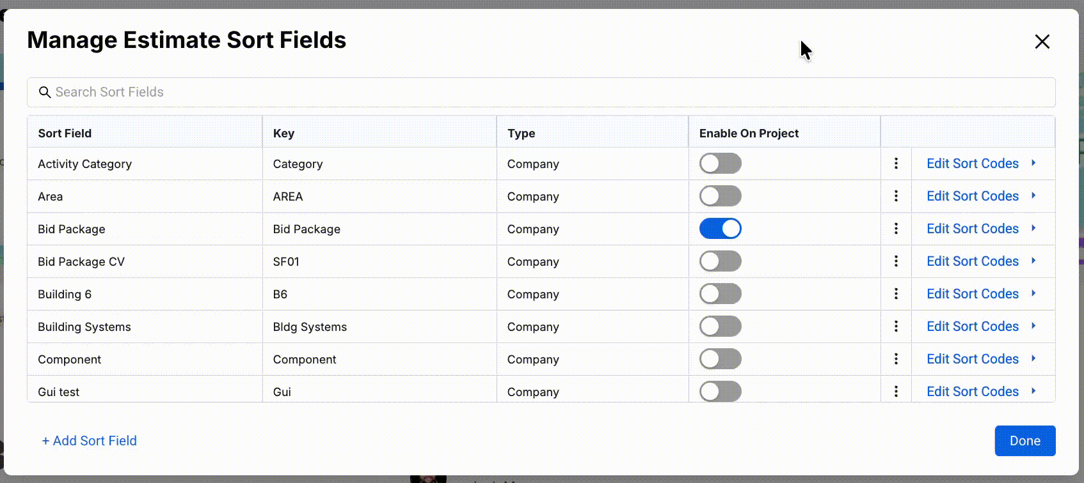The image size is (1084, 483).
Task: Close the Manage Estimate Sort Fields dialog
Action: (1042, 42)
